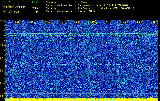Select the 0.6 frequency axis label

coord(2,96)
